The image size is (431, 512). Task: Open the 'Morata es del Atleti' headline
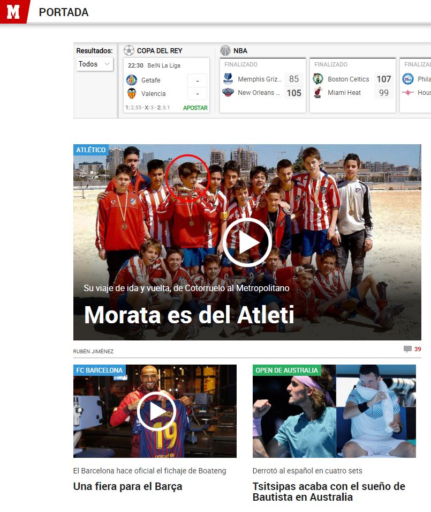[x=189, y=315]
